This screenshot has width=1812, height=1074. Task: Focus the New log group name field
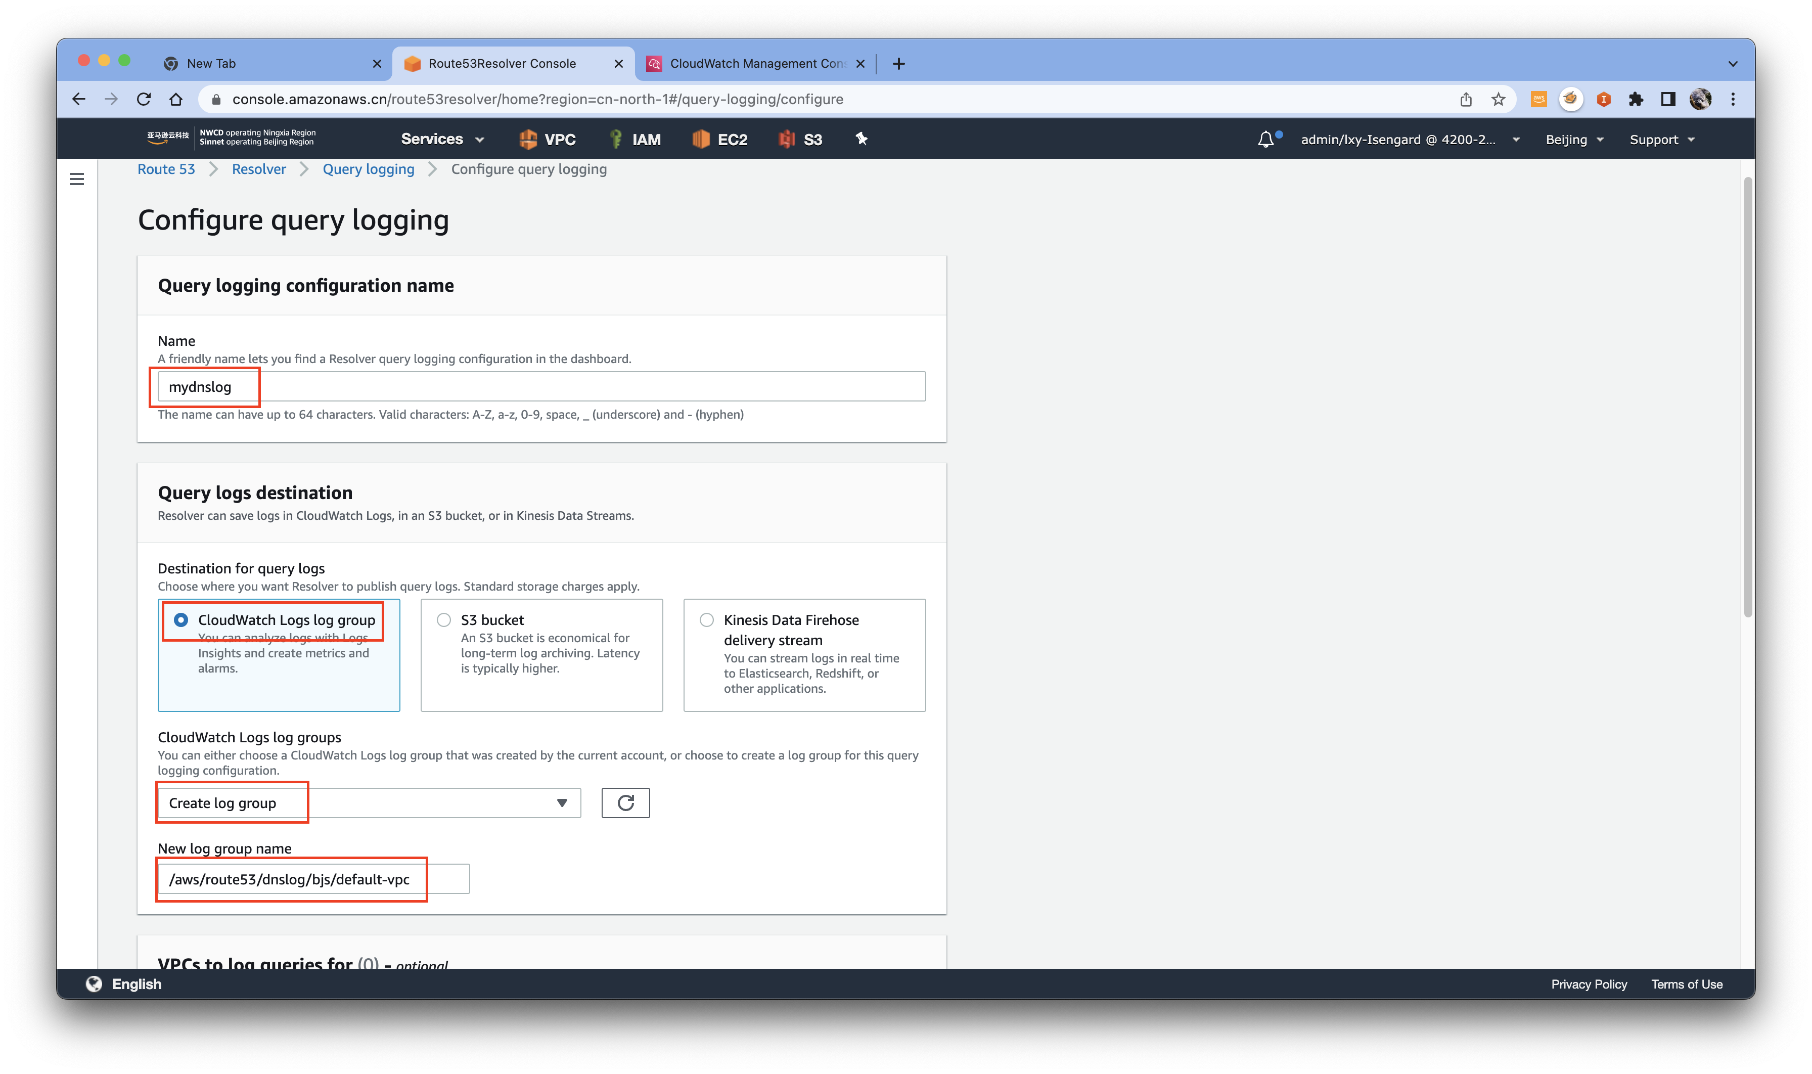(313, 879)
